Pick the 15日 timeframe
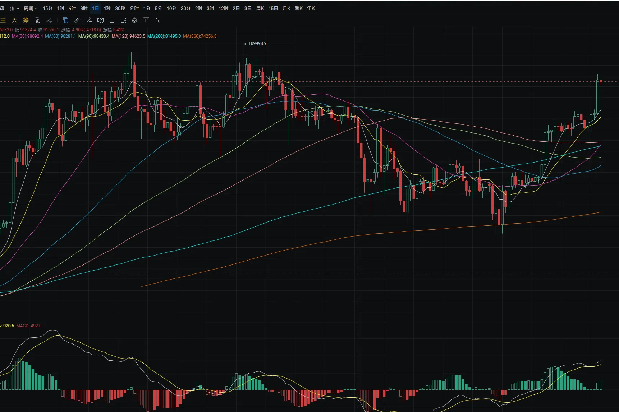This screenshot has width=619, height=412. point(273,8)
